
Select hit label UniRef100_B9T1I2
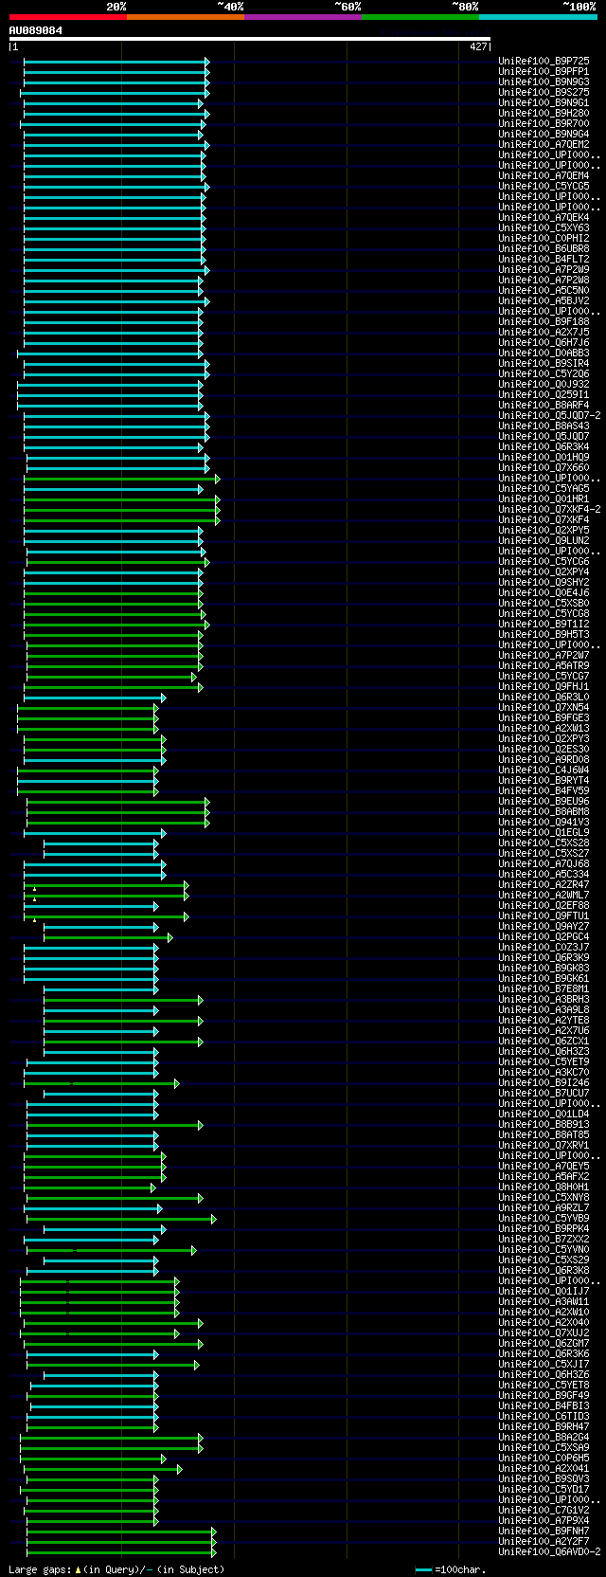coord(544,624)
